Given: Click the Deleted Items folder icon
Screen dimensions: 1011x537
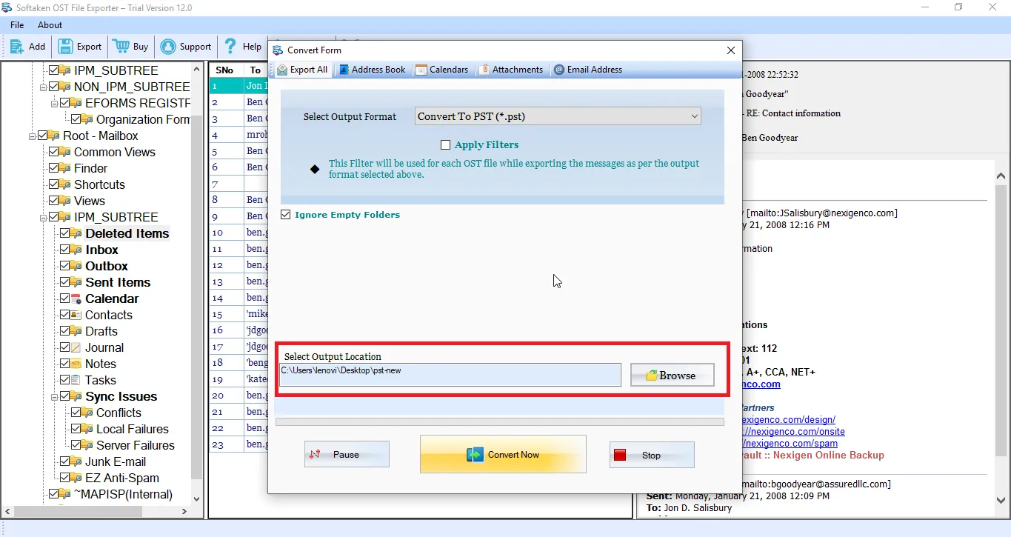Looking at the screenshot, I should (x=77, y=233).
